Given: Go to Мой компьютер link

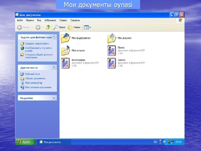Looking at the screenshot, I should click(x=33, y=83).
